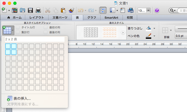This screenshot has height=112, width=187.
Task: Click the Cut scissors icon
Action: (x=48, y=10)
